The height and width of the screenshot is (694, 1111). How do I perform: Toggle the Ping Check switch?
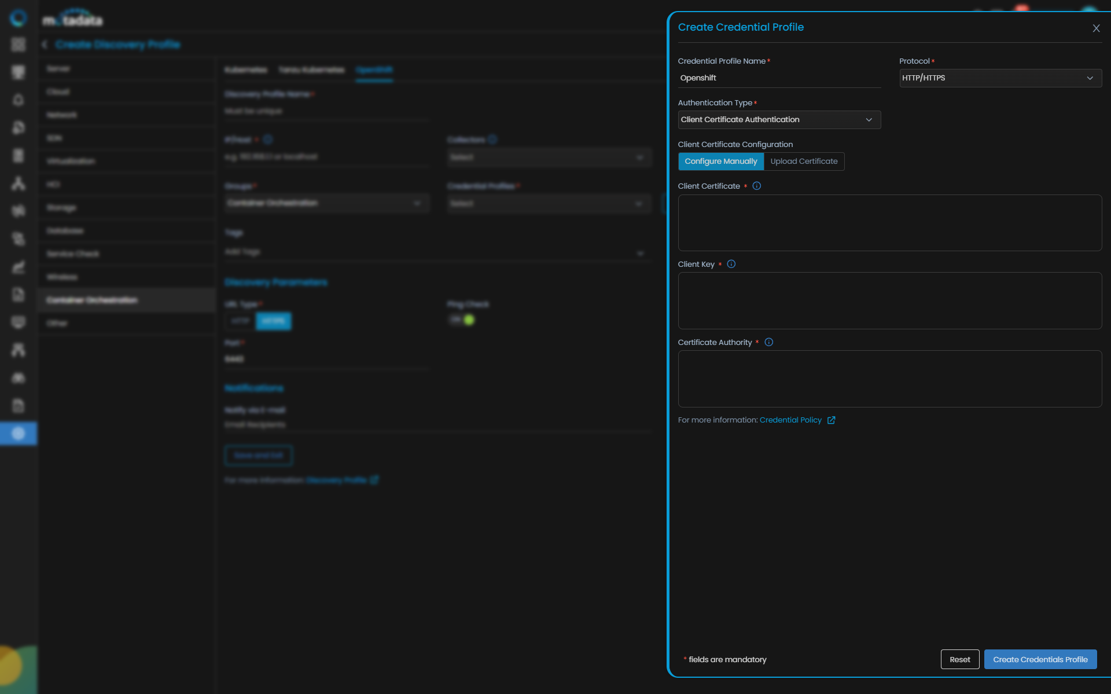462,320
